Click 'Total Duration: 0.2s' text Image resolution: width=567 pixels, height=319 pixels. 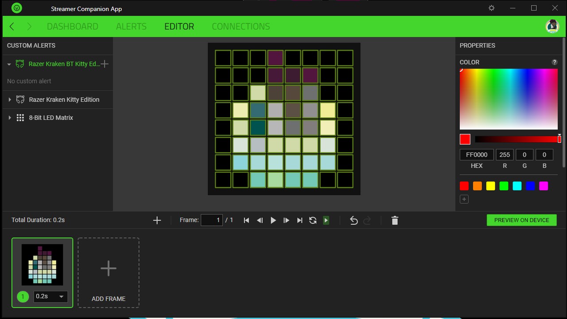pos(38,220)
